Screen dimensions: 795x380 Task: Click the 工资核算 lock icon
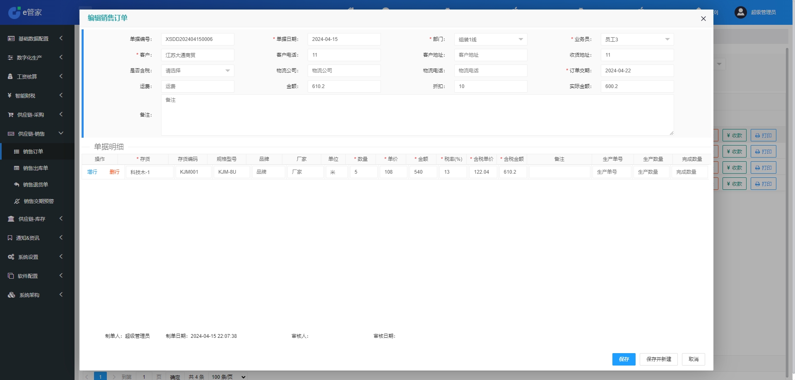10,76
